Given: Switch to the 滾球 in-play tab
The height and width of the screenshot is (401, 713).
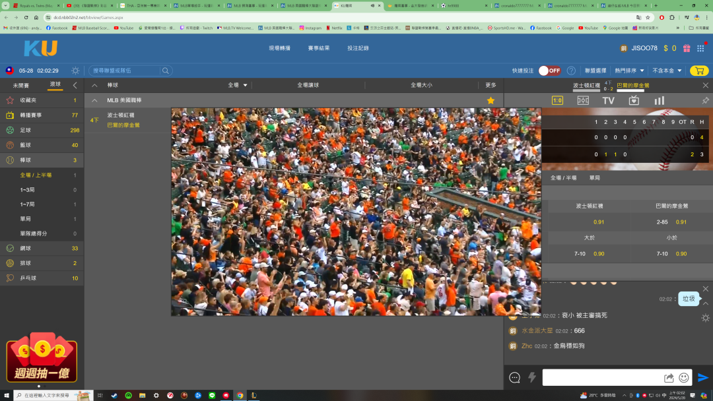Looking at the screenshot, I should tap(55, 84).
